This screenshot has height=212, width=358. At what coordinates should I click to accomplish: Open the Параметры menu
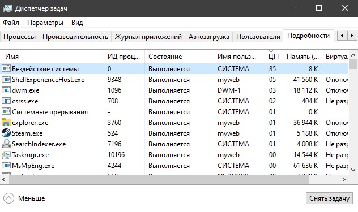point(45,23)
